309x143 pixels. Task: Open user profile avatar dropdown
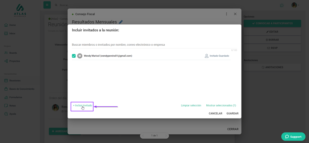295,5
